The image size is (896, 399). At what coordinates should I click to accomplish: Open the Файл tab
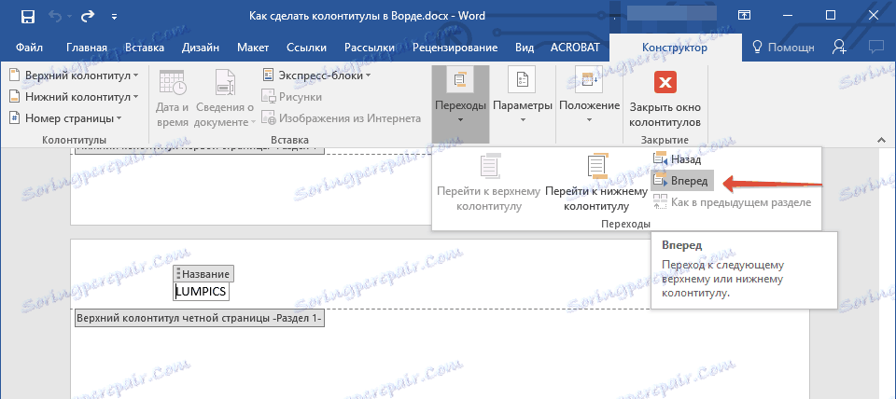(x=29, y=48)
